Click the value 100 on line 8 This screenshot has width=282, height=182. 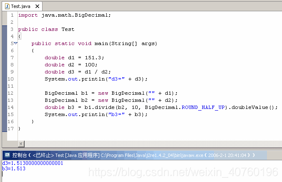pyautogui.click(x=90, y=65)
